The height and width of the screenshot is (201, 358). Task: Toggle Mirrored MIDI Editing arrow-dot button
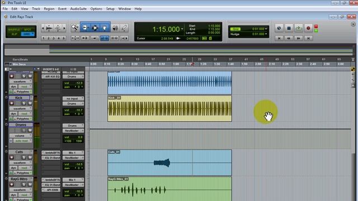pos(95,38)
